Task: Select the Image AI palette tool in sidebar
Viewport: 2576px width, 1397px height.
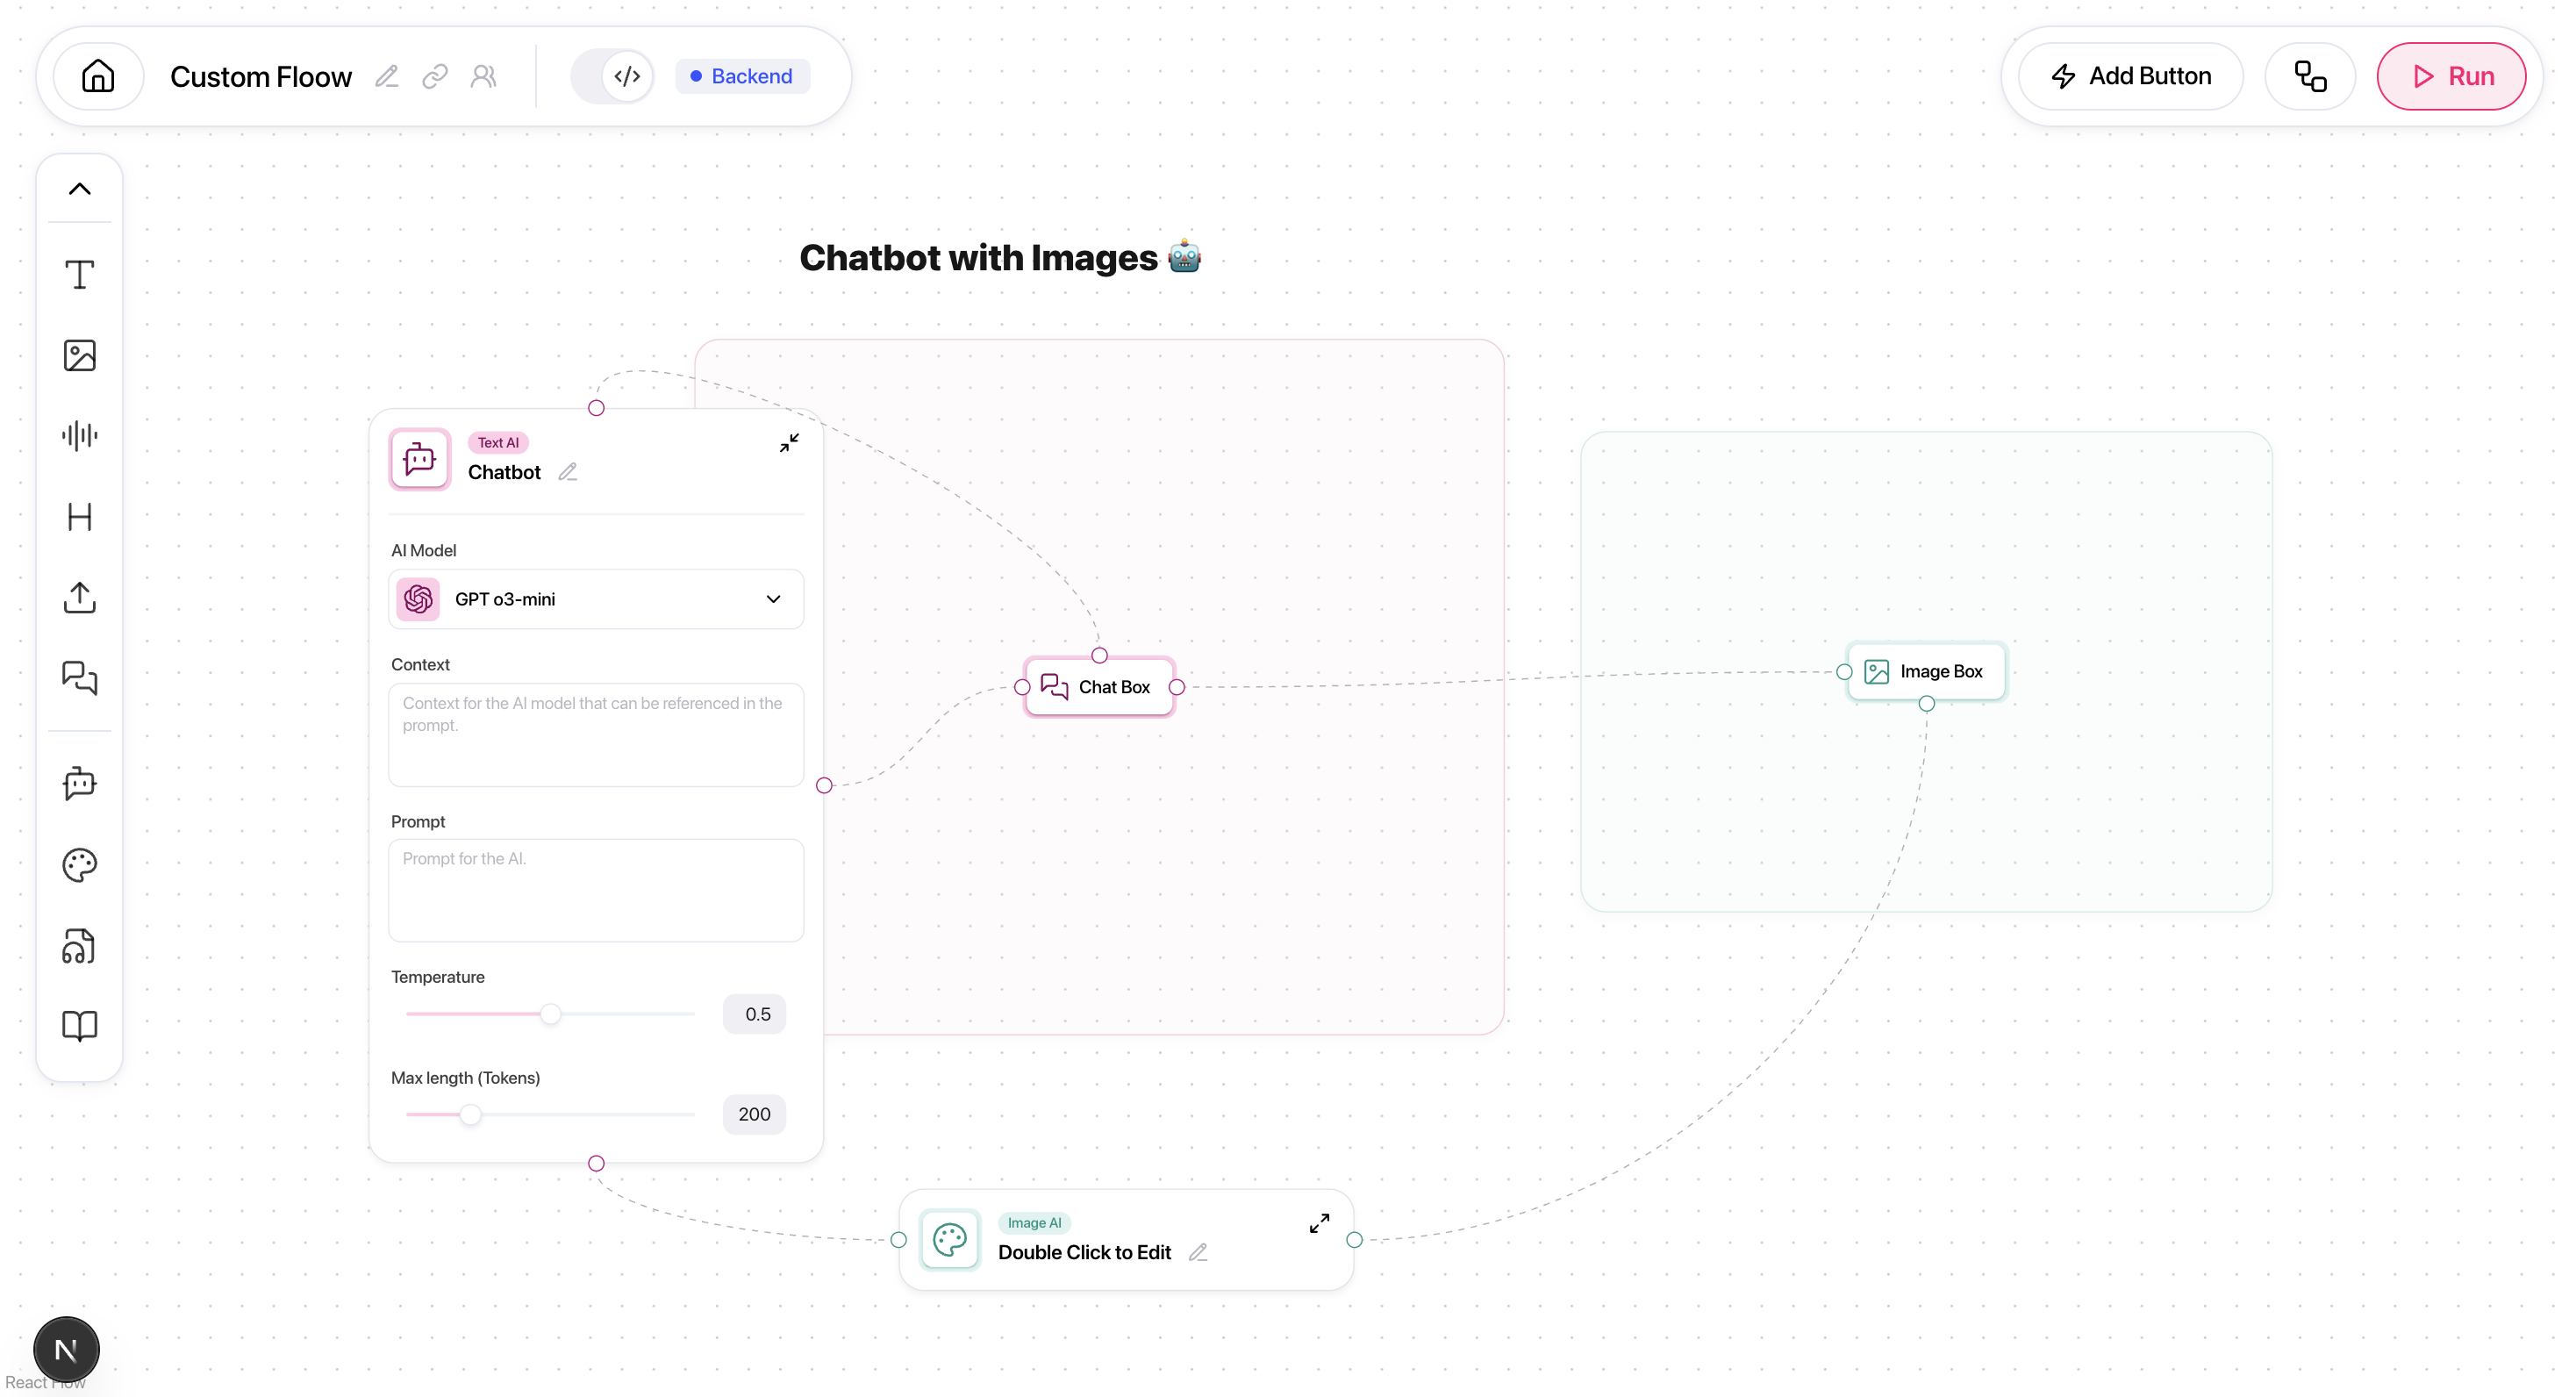Action: 80,865
